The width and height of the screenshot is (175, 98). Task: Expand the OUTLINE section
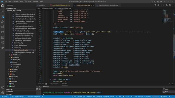pos(10,90)
